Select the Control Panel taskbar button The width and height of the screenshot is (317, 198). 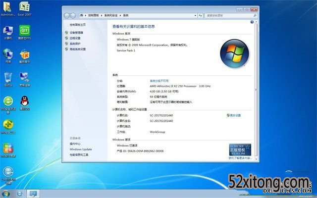coord(33,194)
